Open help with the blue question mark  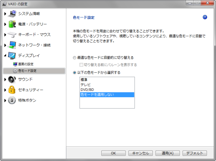tap(205, 17)
